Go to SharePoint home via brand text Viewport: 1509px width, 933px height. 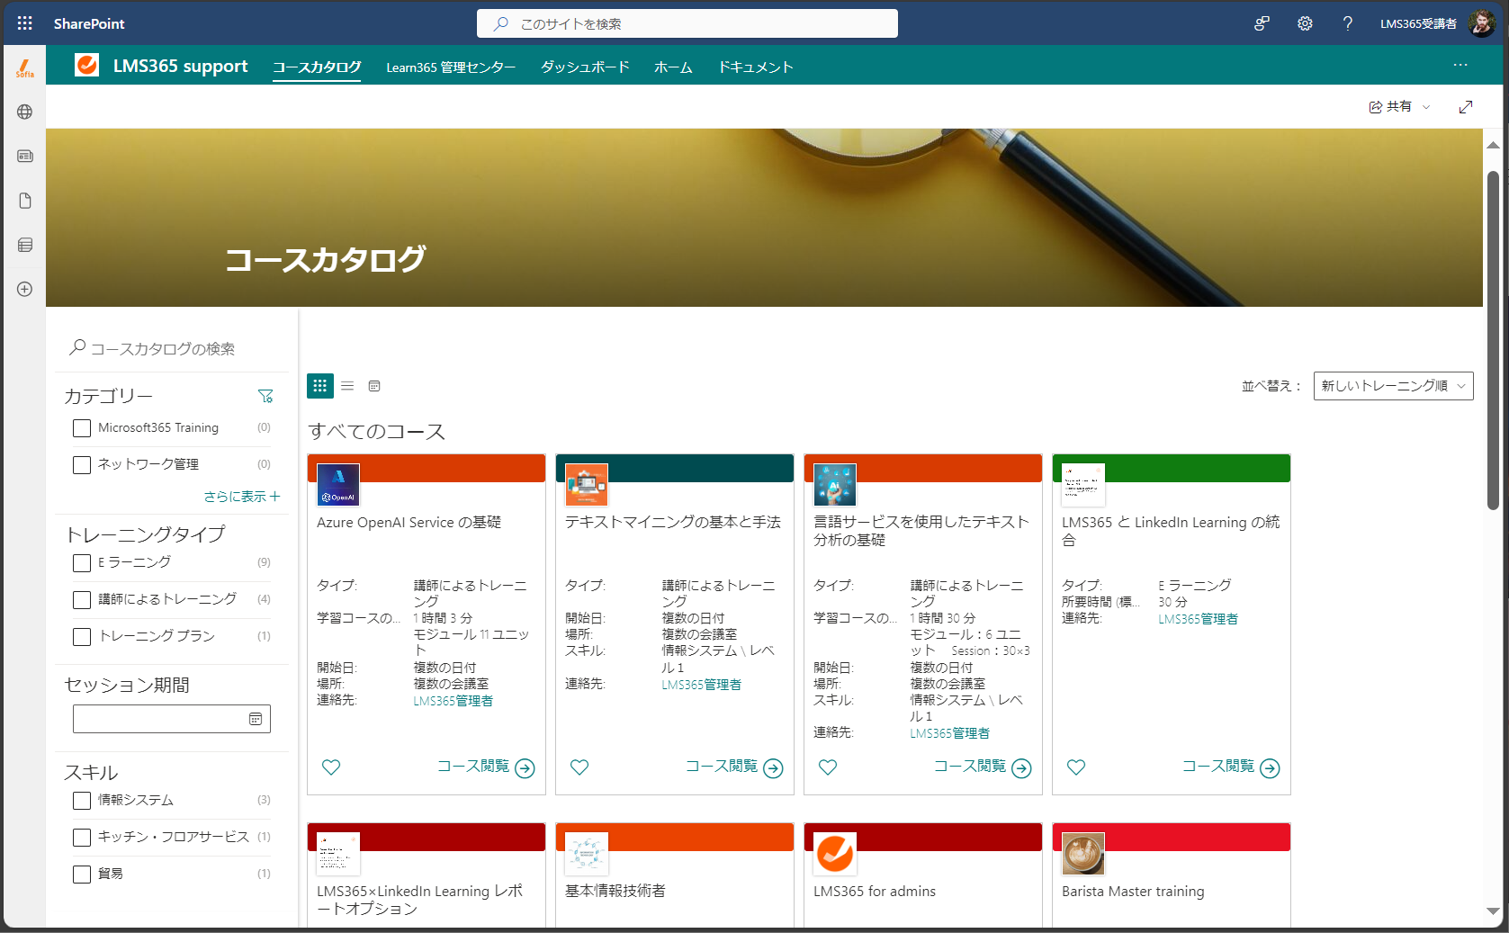click(x=89, y=23)
